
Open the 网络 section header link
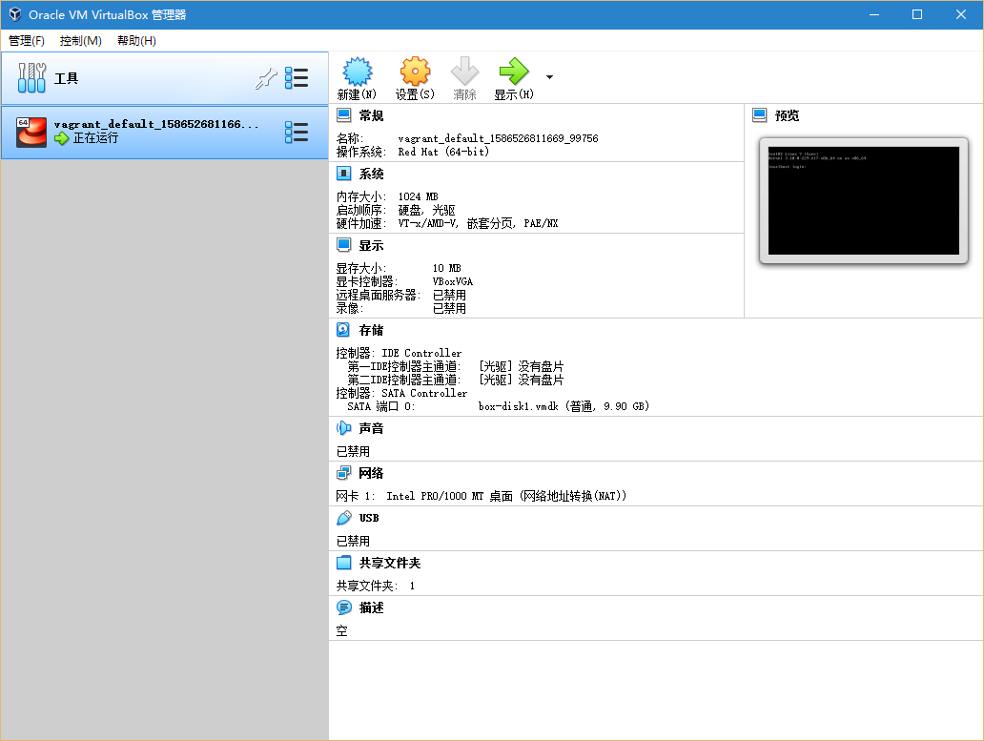click(371, 473)
